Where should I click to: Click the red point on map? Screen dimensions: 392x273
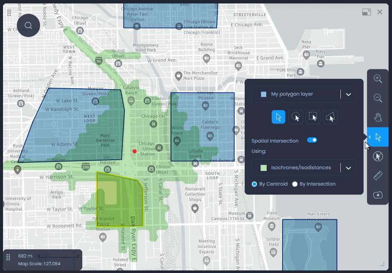(x=134, y=151)
